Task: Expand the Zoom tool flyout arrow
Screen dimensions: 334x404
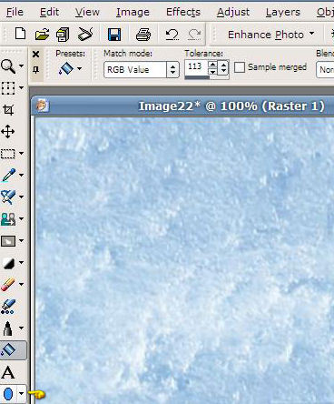Action: pyautogui.click(x=21, y=66)
